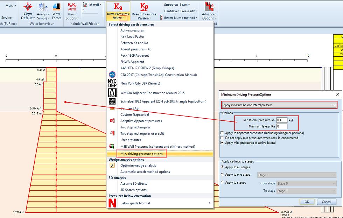Choose Assume 3D effects menu item
The height and width of the screenshot is (218, 343).
(x=134, y=184)
